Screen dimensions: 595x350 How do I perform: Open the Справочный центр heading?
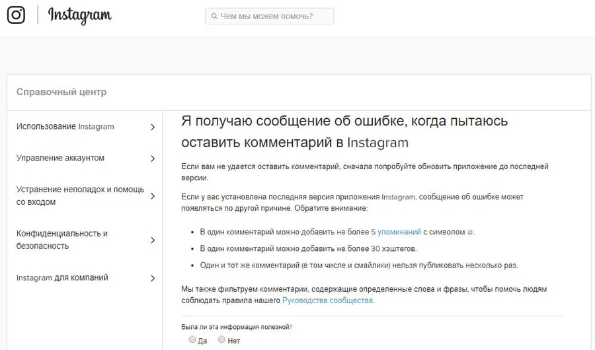coord(61,92)
